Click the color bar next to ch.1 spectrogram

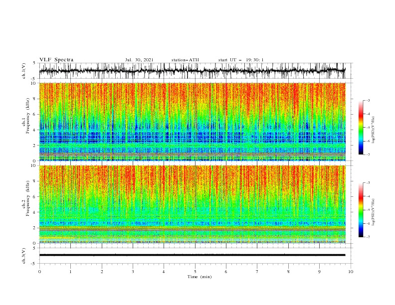pyautogui.click(x=361, y=128)
